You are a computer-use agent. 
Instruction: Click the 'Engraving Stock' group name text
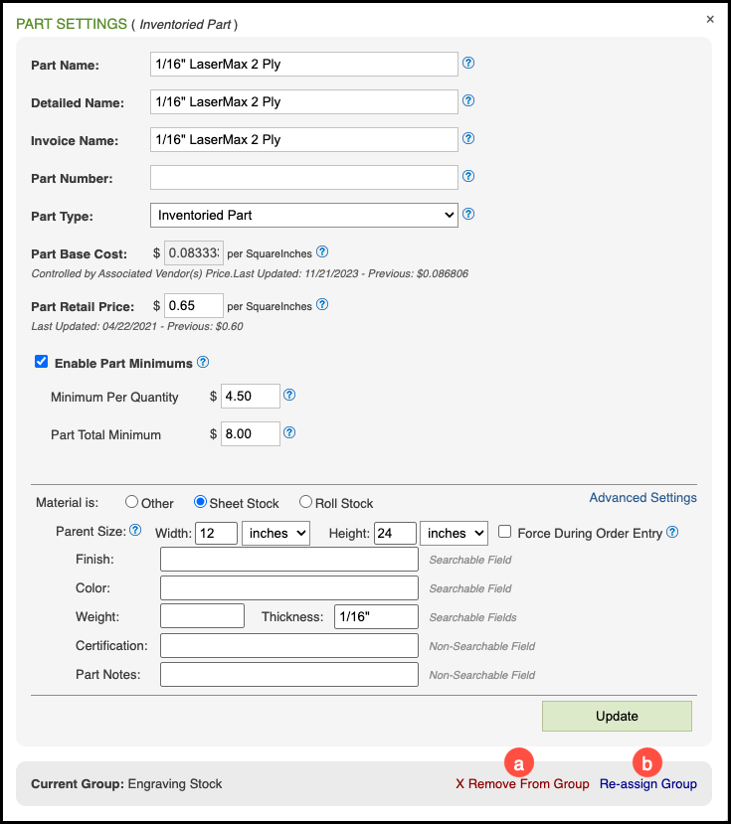coord(175,784)
